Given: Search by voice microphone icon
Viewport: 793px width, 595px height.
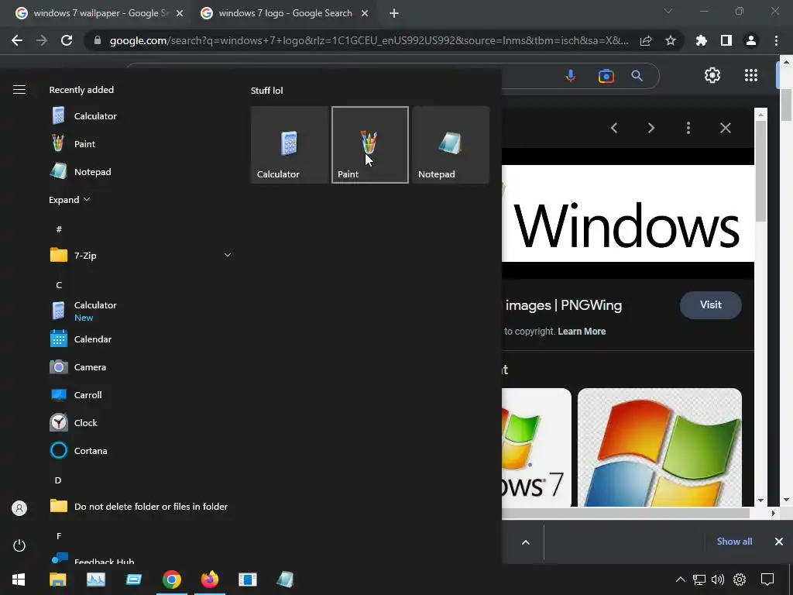Looking at the screenshot, I should coord(571,76).
